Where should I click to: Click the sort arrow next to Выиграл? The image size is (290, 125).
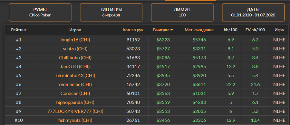pyautogui.click(x=172, y=30)
